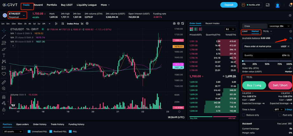
Task: Toggle the P&L checkbox
Action: click(x=71, y=132)
